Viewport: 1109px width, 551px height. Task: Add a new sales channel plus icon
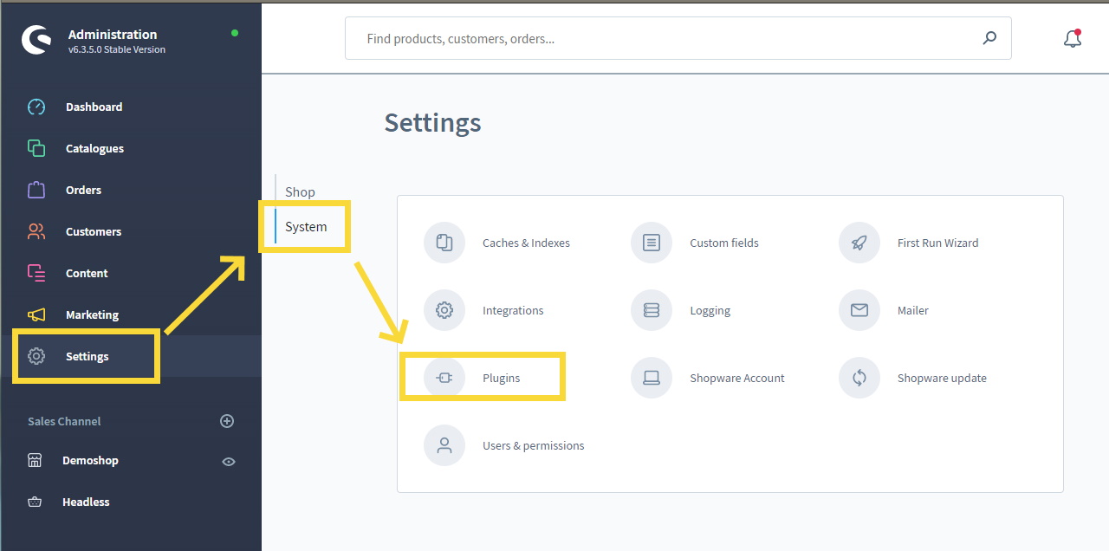227,421
